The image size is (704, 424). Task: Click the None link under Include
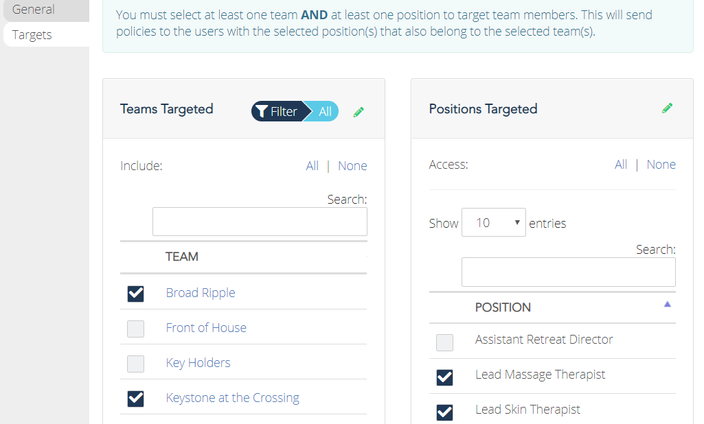click(x=352, y=166)
